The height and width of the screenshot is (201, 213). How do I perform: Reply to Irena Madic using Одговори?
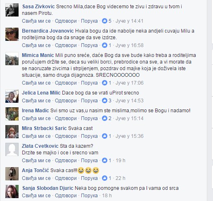pos(66,118)
